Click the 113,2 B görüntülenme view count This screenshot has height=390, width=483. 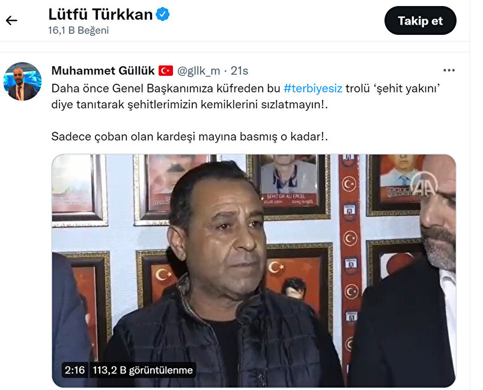tap(142, 370)
